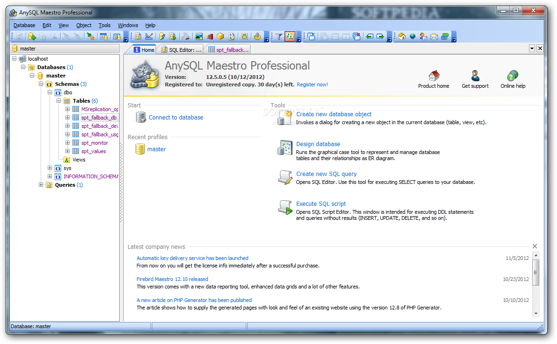557x344 pixels.
Task: Select the spt_values table in tree
Action: click(x=93, y=151)
